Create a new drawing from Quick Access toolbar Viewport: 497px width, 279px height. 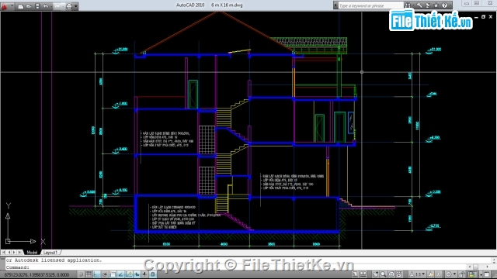pos(21,6)
